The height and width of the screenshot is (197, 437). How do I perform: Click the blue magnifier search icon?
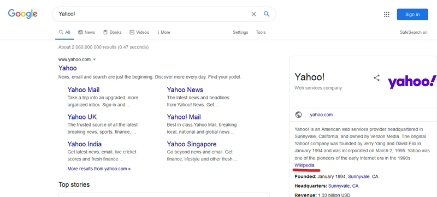pos(267,14)
